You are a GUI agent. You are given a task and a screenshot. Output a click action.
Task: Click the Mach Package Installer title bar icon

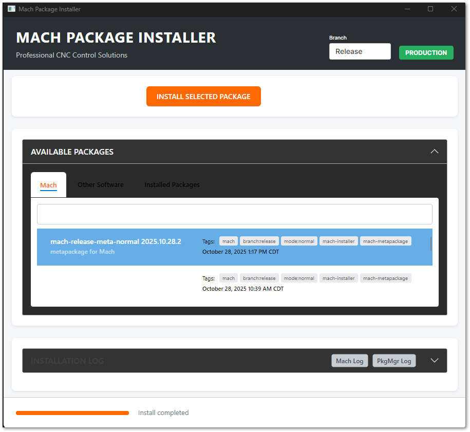pos(11,9)
